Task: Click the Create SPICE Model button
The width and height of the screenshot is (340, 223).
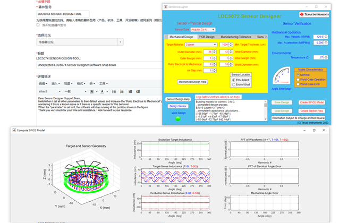Action: tap(312, 102)
